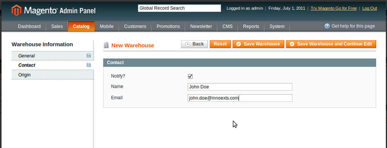Image resolution: width=387 pixels, height=148 pixels.
Task: Switch to the General warehouse tab
Action: click(53, 56)
